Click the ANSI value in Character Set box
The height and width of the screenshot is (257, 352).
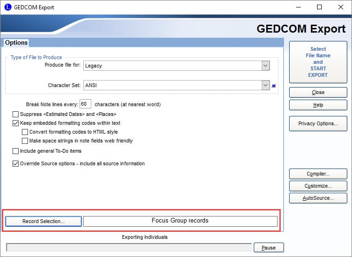pos(91,85)
